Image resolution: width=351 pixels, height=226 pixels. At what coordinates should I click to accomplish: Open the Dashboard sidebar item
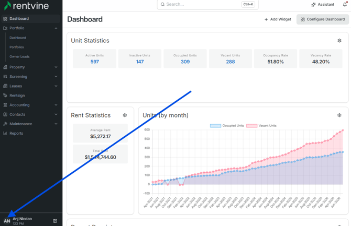[x=31, y=18]
